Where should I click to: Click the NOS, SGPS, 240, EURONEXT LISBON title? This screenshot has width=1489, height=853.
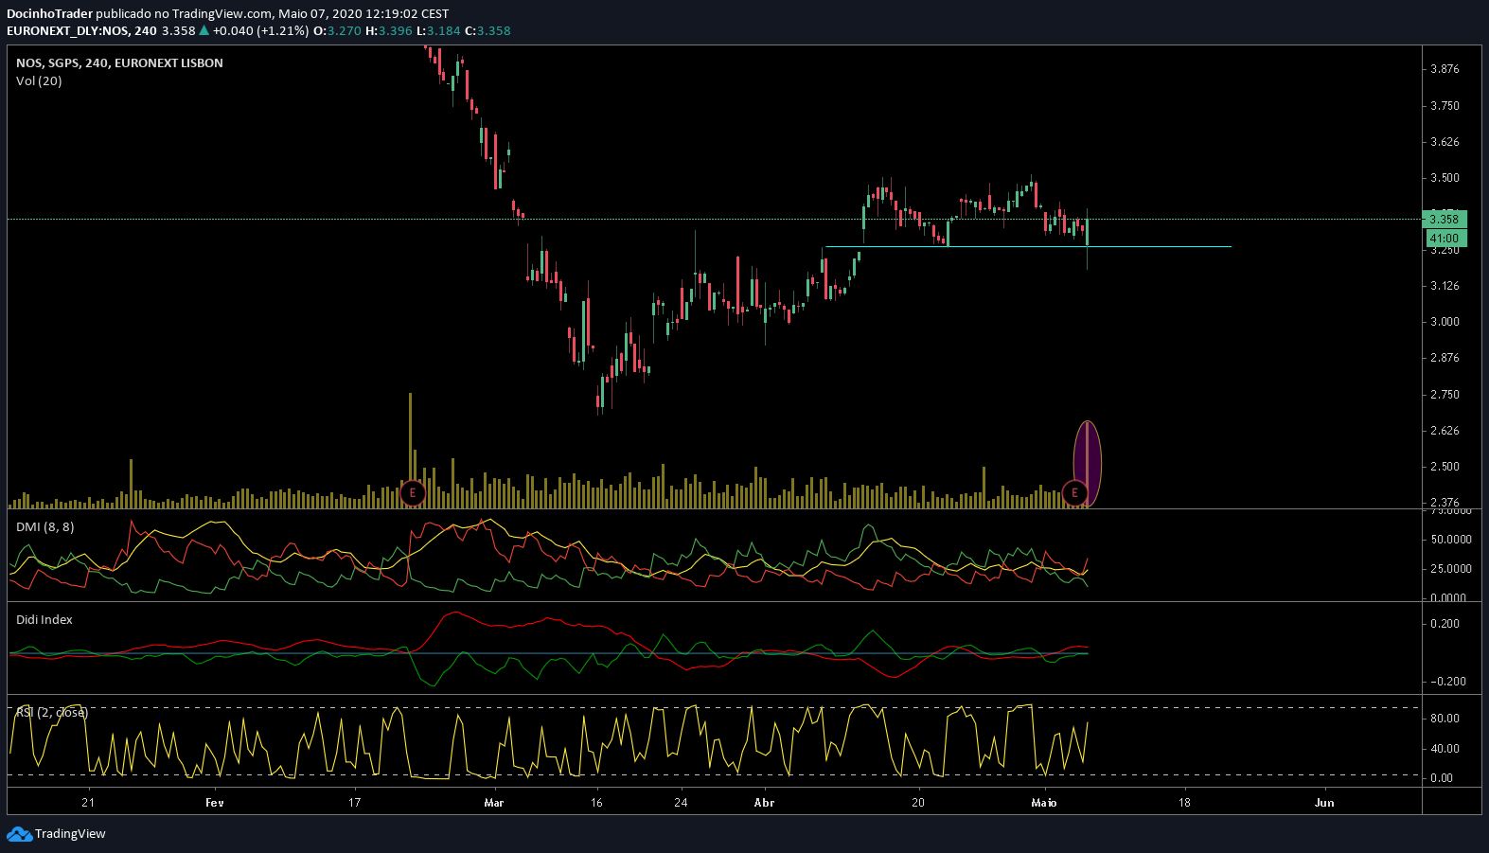pos(119,63)
